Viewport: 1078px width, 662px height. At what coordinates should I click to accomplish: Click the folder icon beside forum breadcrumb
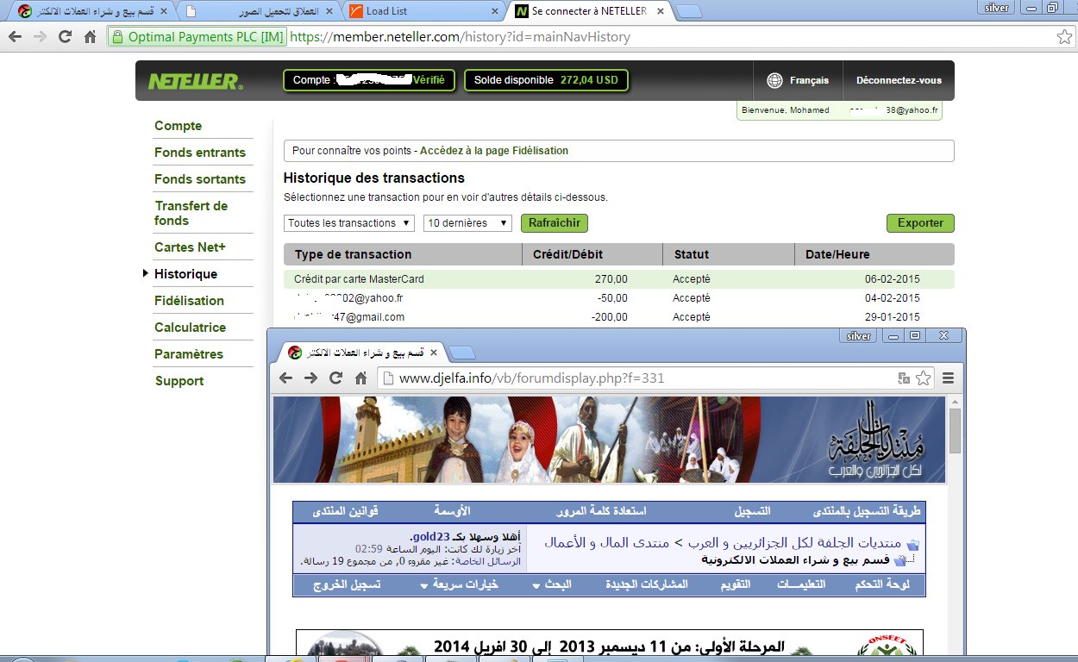pyautogui.click(x=912, y=543)
